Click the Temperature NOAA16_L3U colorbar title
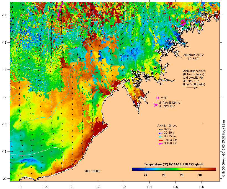The width and height of the screenshot is (227, 189). coord(173,165)
